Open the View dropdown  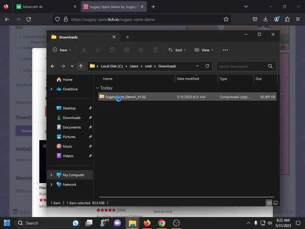click(204, 50)
